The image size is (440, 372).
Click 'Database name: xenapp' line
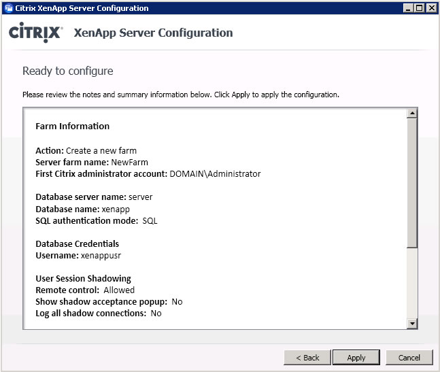click(82, 209)
